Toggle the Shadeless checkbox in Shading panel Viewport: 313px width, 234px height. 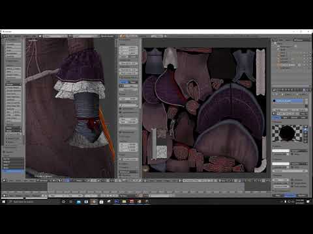293,180
